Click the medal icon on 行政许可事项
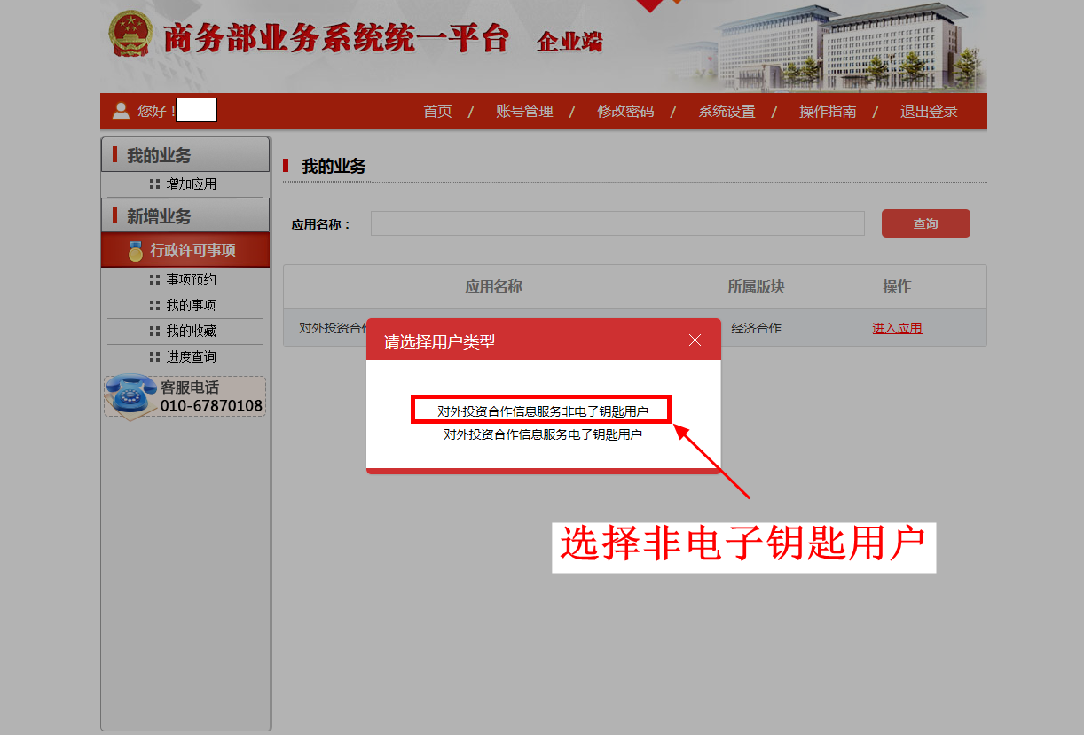Screen dimensions: 1084x735 click(135, 251)
